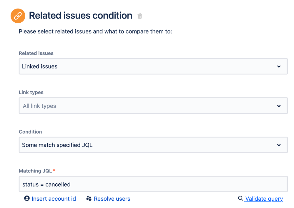Screen dimensions: 294x208
Task: Click the Resolve users people icon
Action: pyautogui.click(x=89, y=198)
